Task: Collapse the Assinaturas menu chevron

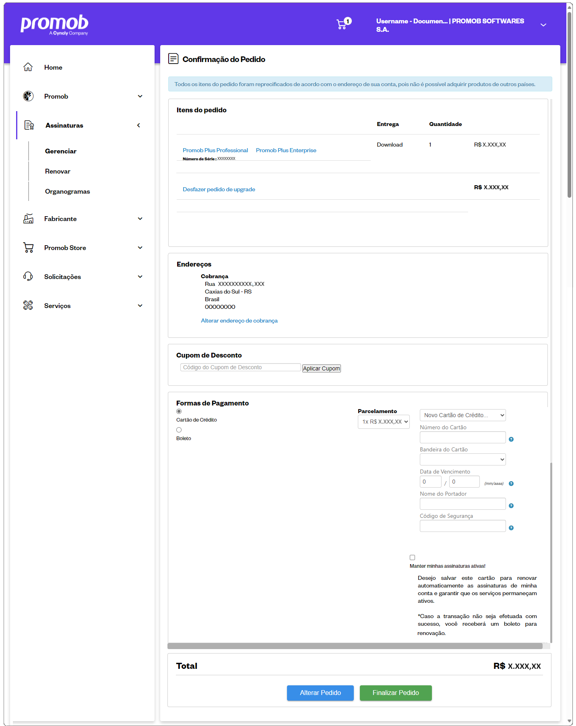Action: pos(138,125)
